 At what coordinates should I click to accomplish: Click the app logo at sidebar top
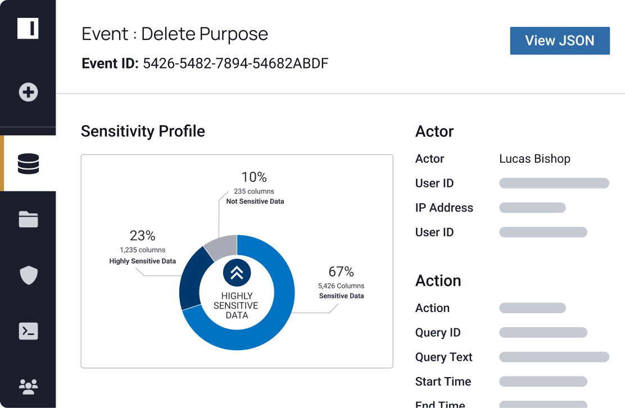(x=28, y=28)
